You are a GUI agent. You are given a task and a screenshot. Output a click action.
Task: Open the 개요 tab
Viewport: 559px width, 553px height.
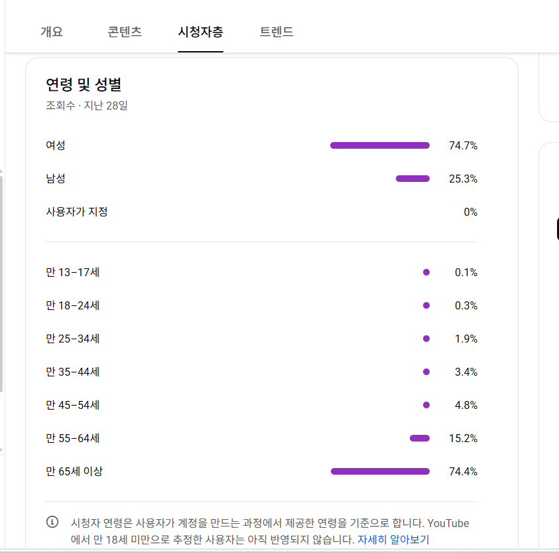51,32
